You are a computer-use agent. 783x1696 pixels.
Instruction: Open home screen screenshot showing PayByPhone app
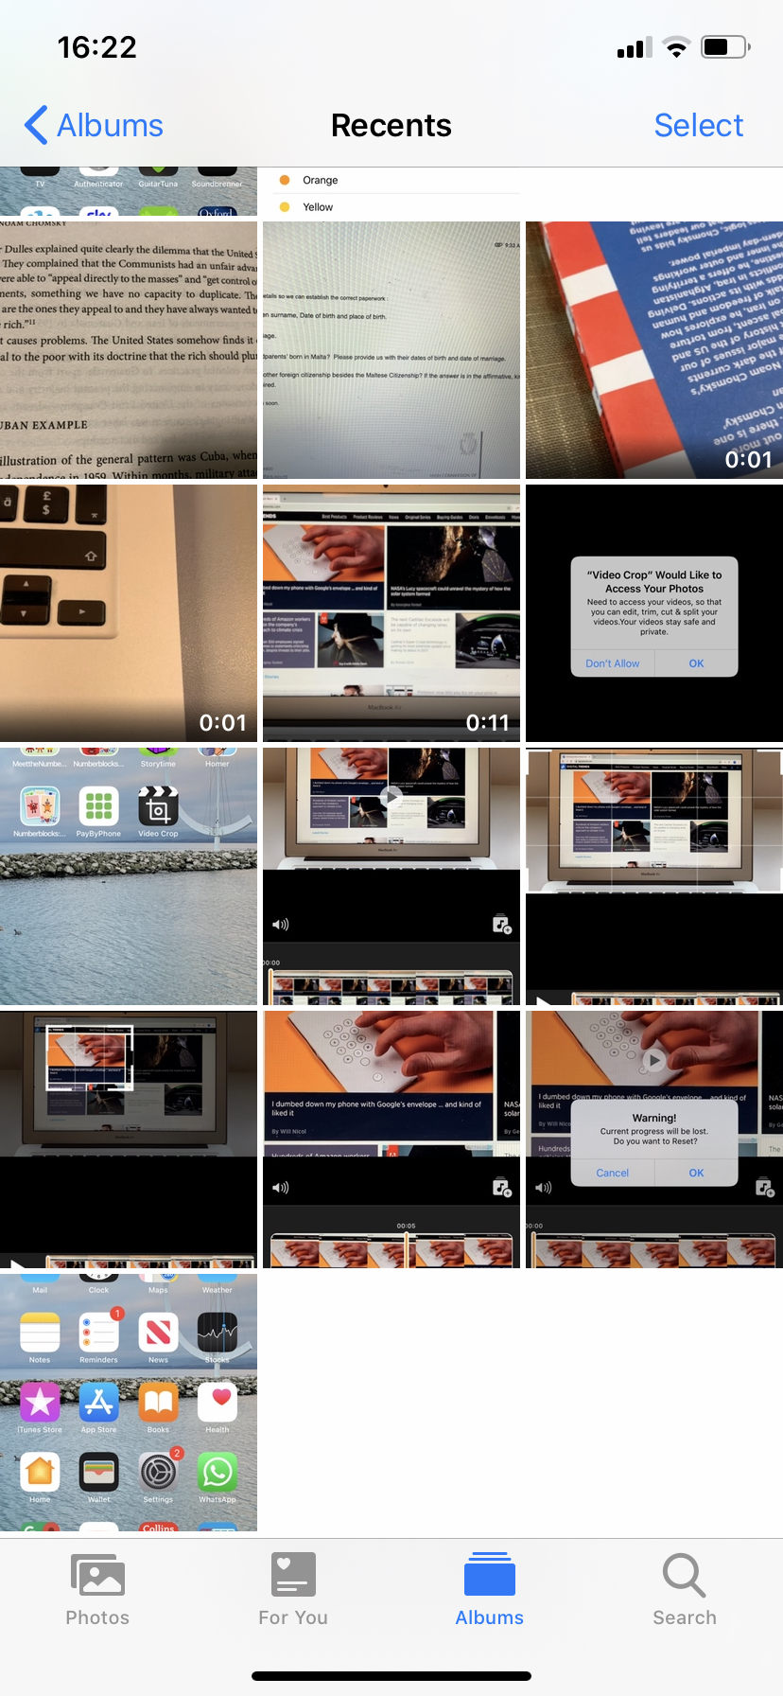tap(129, 876)
